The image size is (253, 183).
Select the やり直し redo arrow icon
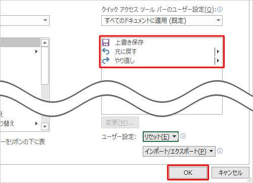pos(106,60)
